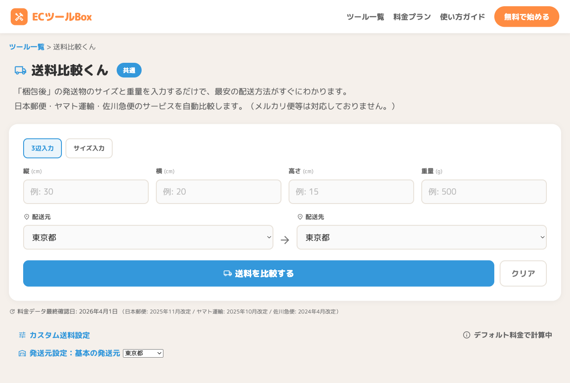570x383 pixels.
Task: Open 料金プラン in the top navigation
Action: [412, 17]
